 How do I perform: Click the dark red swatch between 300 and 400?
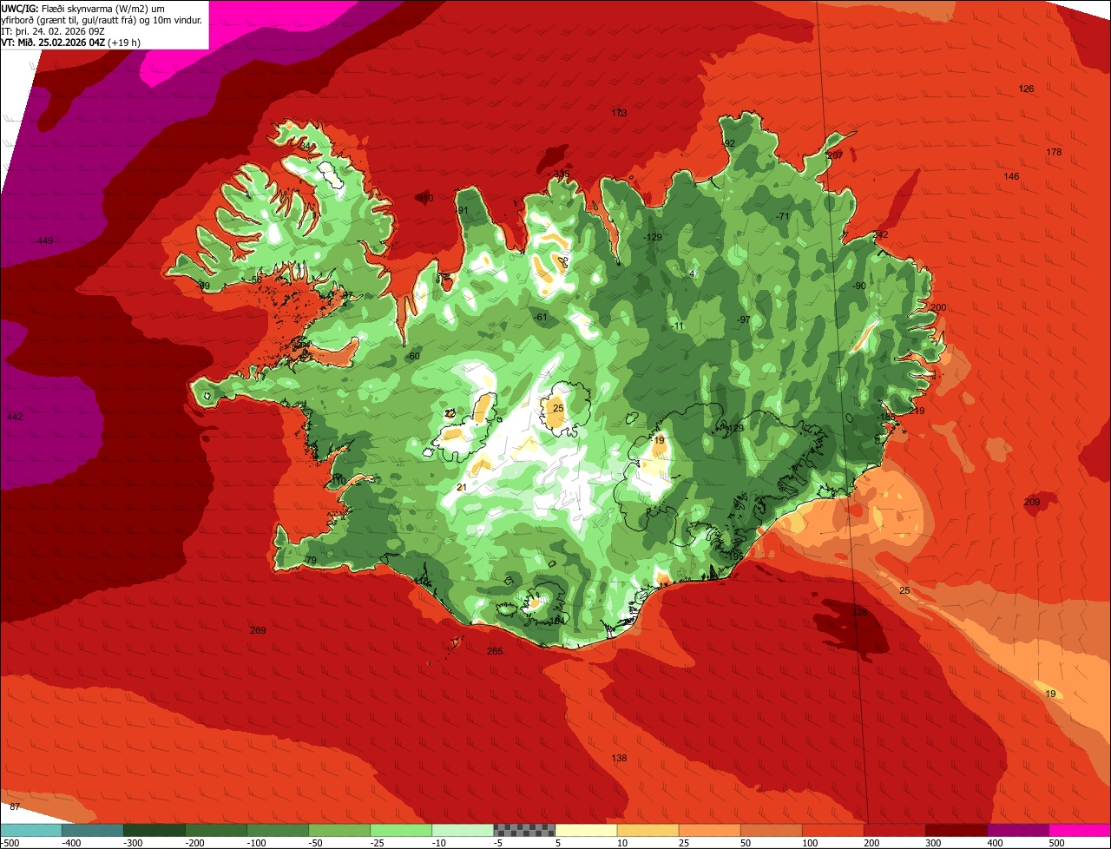click(x=956, y=830)
